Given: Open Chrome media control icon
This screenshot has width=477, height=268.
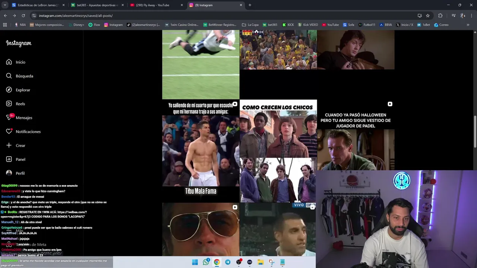Looking at the screenshot, I should pos(454,16).
